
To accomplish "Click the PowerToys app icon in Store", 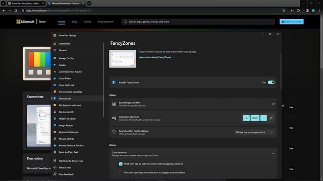I will click(37, 64).
